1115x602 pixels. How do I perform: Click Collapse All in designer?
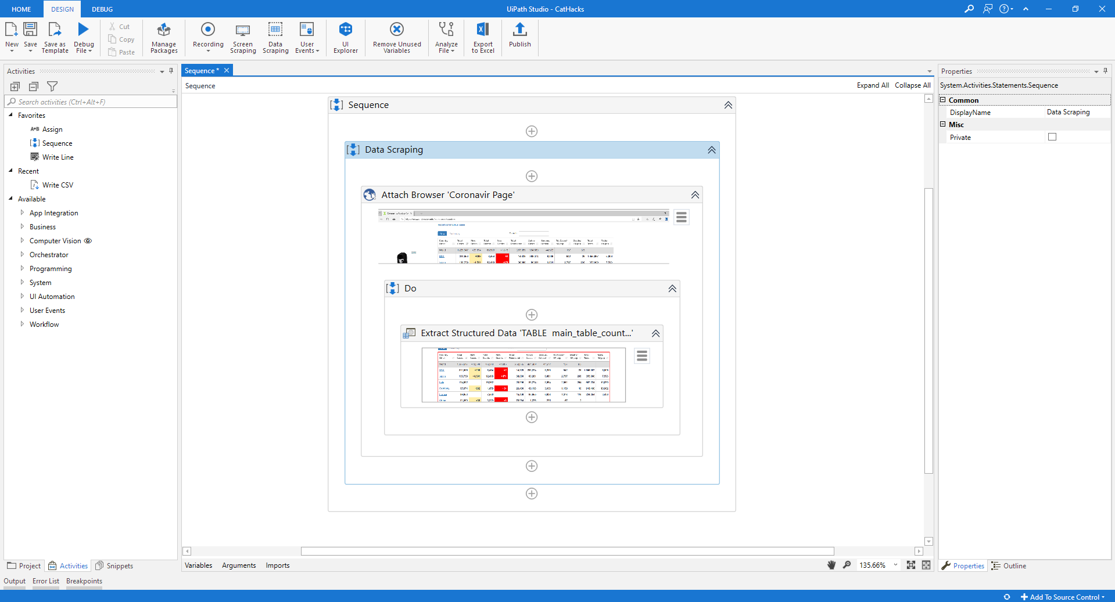click(912, 85)
